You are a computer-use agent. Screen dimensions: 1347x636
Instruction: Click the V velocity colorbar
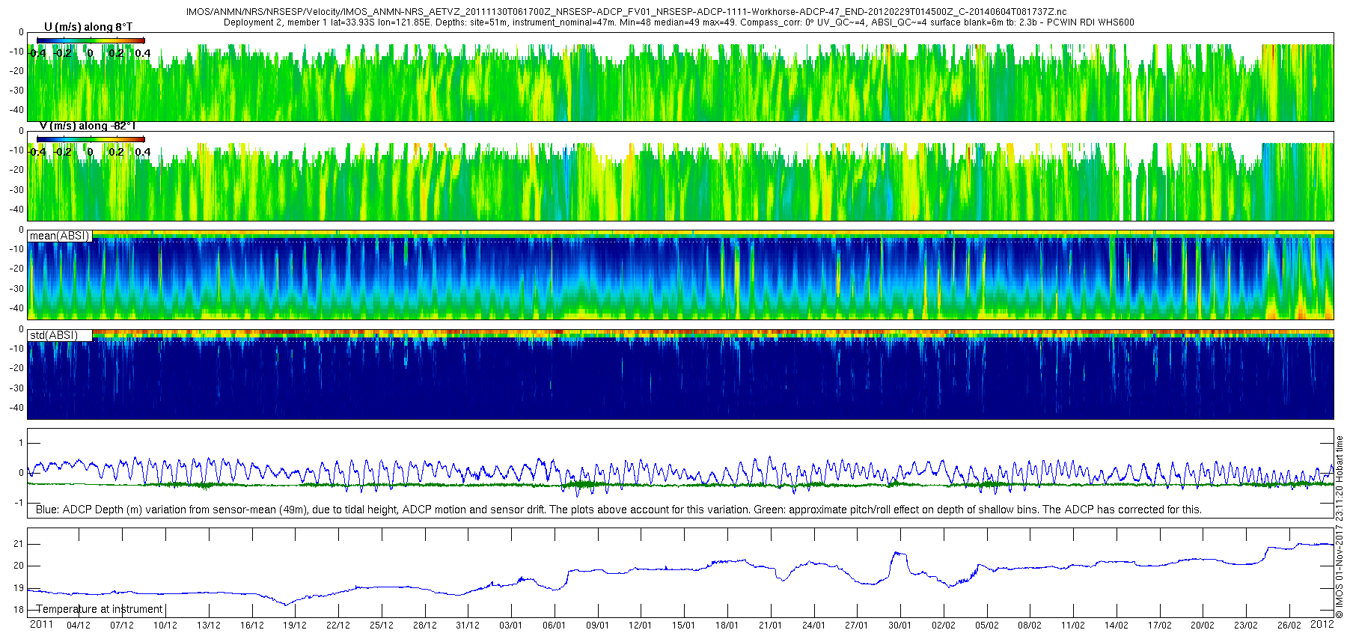pos(91,139)
